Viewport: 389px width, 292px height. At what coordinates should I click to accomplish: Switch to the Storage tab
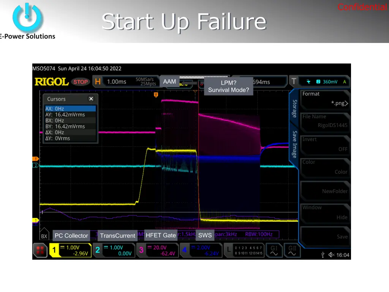(294, 108)
